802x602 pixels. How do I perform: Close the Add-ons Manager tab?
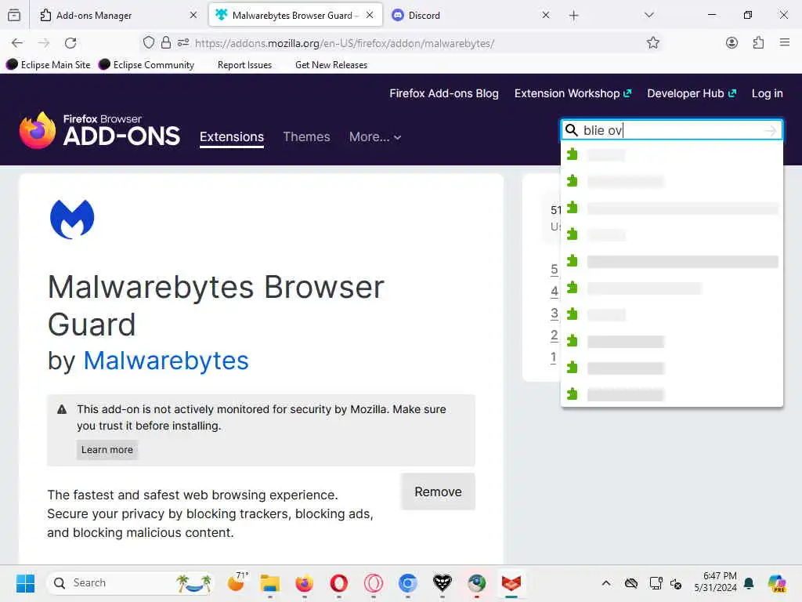193,16
